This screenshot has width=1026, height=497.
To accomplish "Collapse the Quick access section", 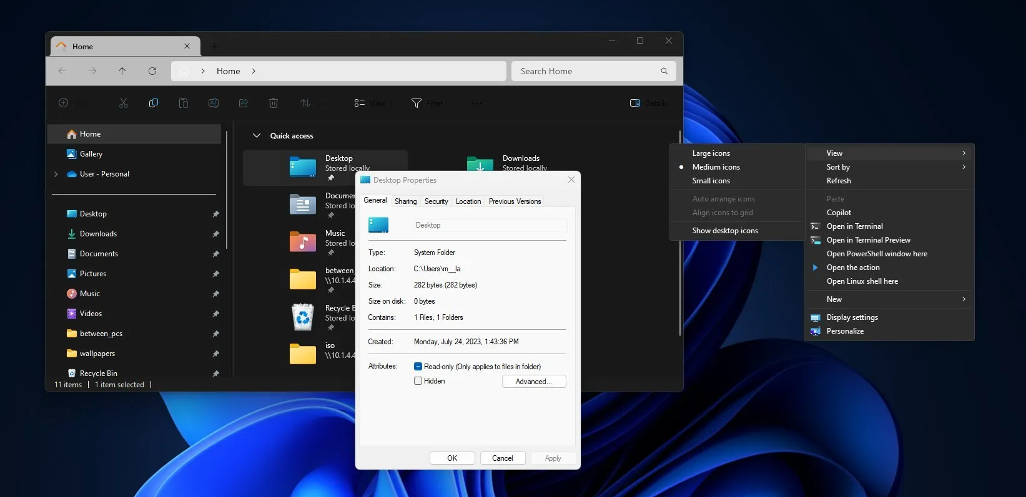I will tap(256, 136).
